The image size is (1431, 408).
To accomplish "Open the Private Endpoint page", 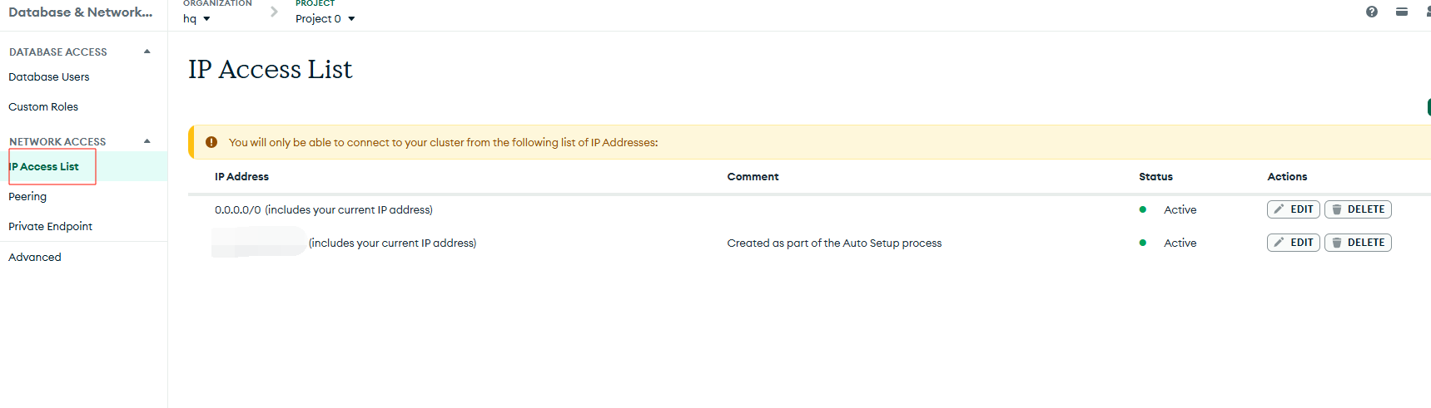I will point(50,227).
